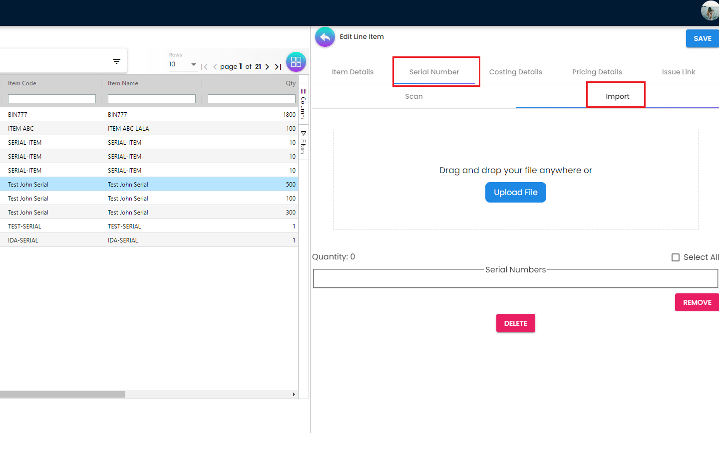Select the Scan sub-tab
The width and height of the screenshot is (719, 449).
[x=413, y=96]
